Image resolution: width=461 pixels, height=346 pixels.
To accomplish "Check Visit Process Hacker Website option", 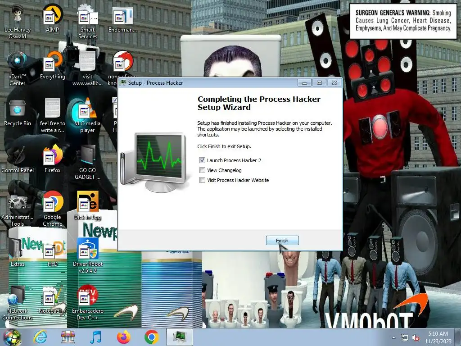I will 202,180.
